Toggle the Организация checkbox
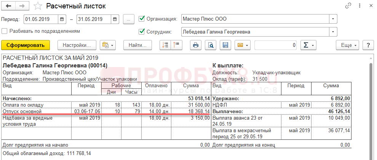 (142, 19)
